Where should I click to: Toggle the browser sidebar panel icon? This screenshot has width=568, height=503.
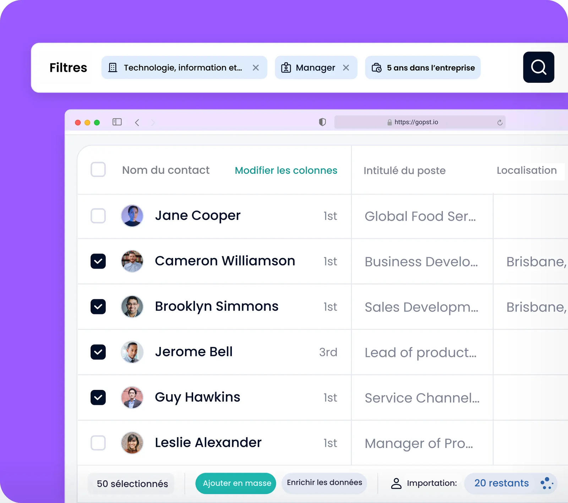(x=117, y=122)
